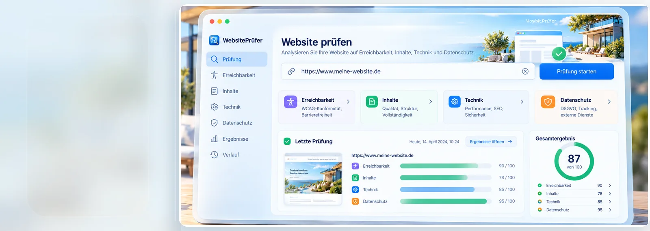
Task: Click the accessibility figure icon beside Erreichbarkeit in sidebar
Action: pos(214,75)
